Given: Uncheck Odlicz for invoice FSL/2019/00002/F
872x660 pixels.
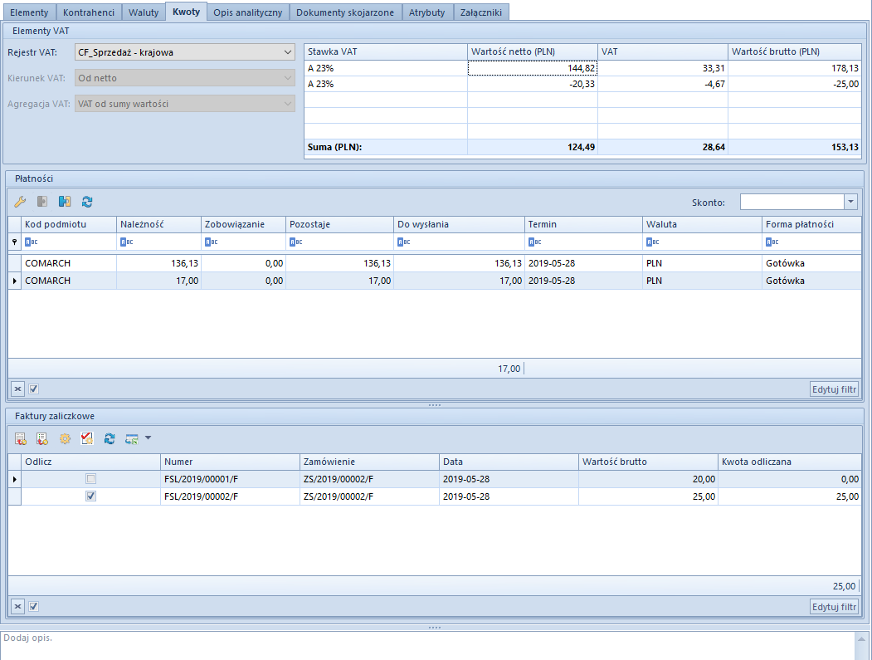Looking at the screenshot, I should point(90,496).
